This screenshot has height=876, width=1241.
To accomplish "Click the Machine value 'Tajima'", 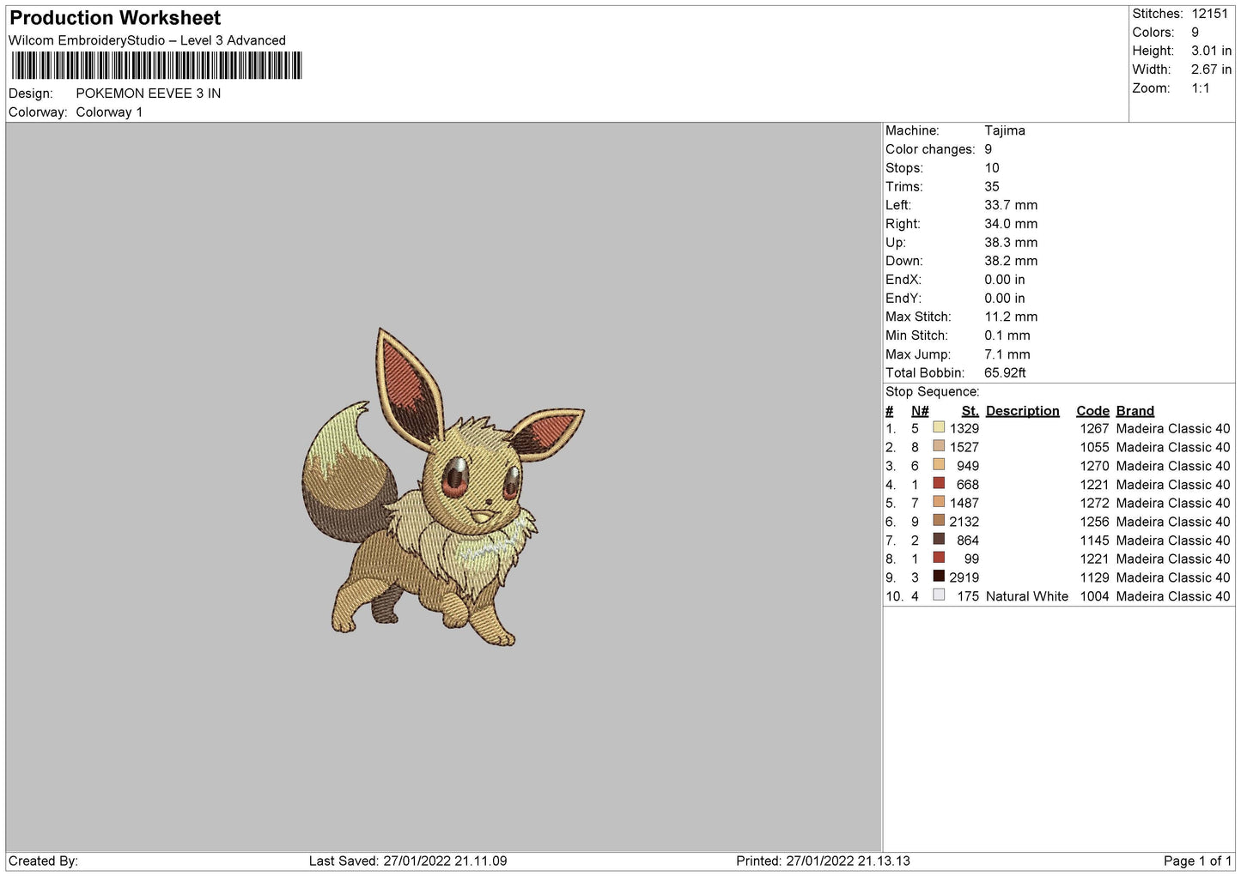I will pyautogui.click(x=1005, y=130).
